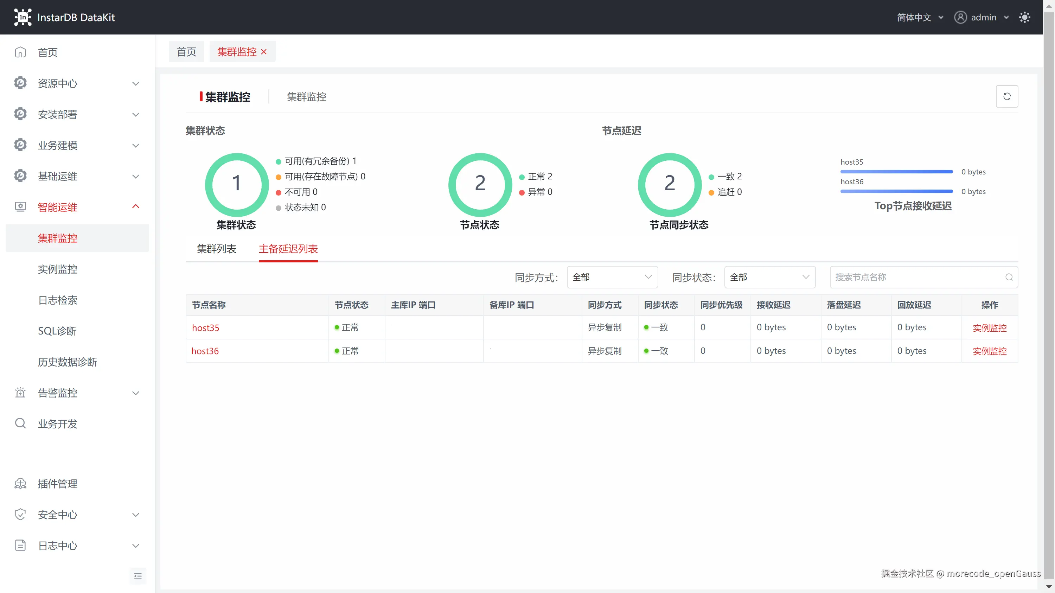Image resolution: width=1055 pixels, height=593 pixels.
Task: Close the 集群监控 tab
Action: [x=264, y=52]
